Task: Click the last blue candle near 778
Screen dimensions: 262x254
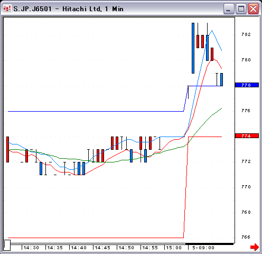Action: click(x=221, y=79)
